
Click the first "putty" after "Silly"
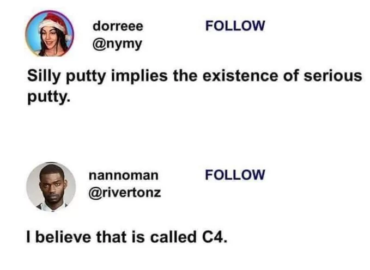point(88,77)
